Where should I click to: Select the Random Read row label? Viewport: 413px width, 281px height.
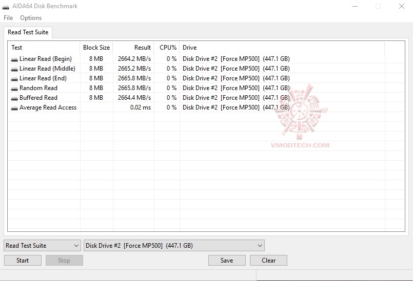pos(38,88)
